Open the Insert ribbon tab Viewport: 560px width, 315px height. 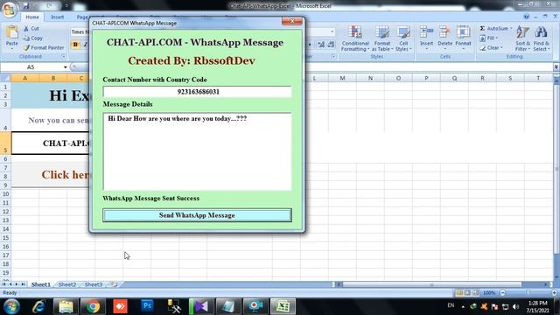click(x=57, y=17)
